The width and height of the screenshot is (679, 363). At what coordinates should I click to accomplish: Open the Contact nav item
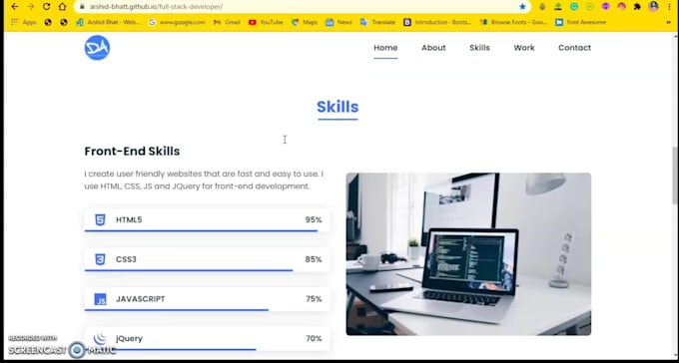[x=574, y=48]
